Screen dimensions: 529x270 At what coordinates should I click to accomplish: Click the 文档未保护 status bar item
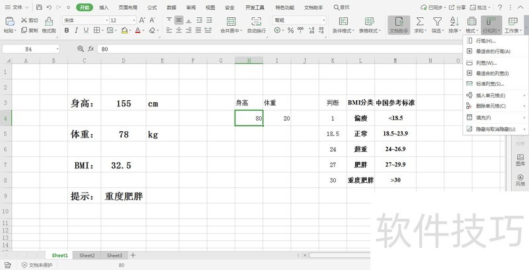click(37, 265)
